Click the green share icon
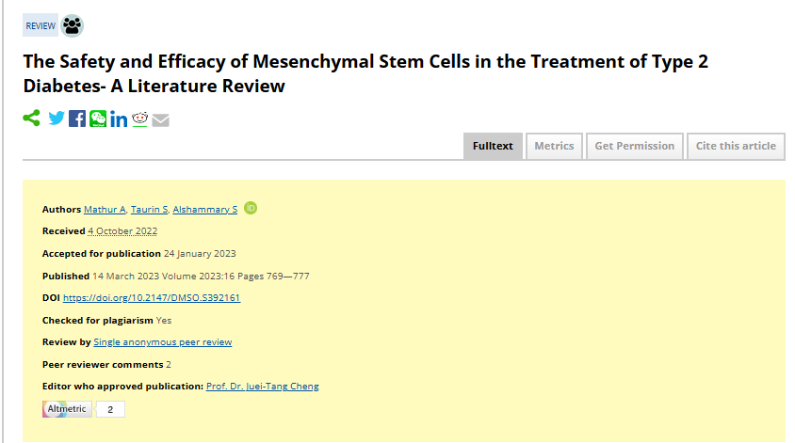The height and width of the screenshot is (443, 795). pyautogui.click(x=32, y=119)
